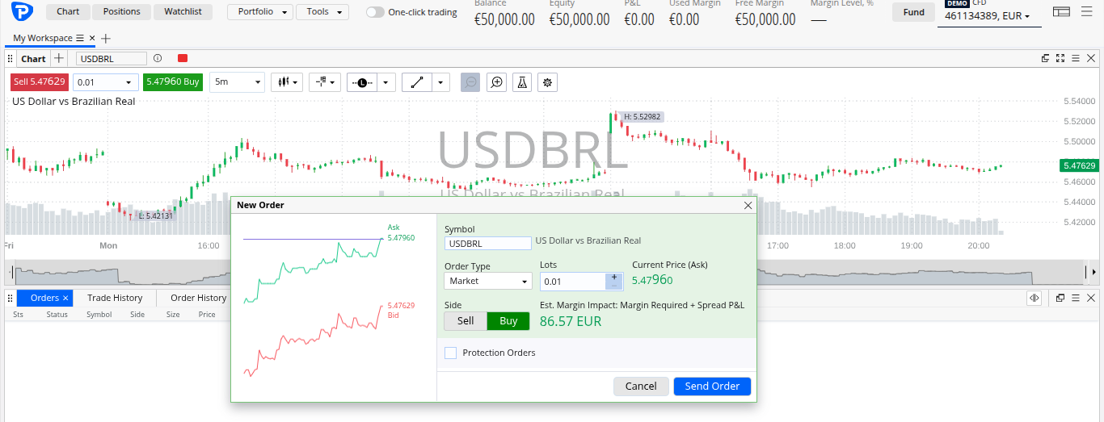
Task: Maximize the chart panel to fullscreen
Action: pyautogui.click(x=1060, y=58)
